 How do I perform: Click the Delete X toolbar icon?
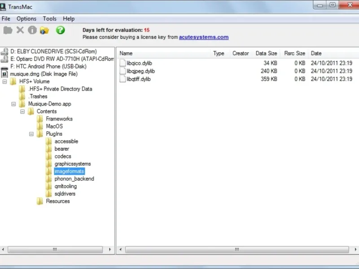[20, 30]
